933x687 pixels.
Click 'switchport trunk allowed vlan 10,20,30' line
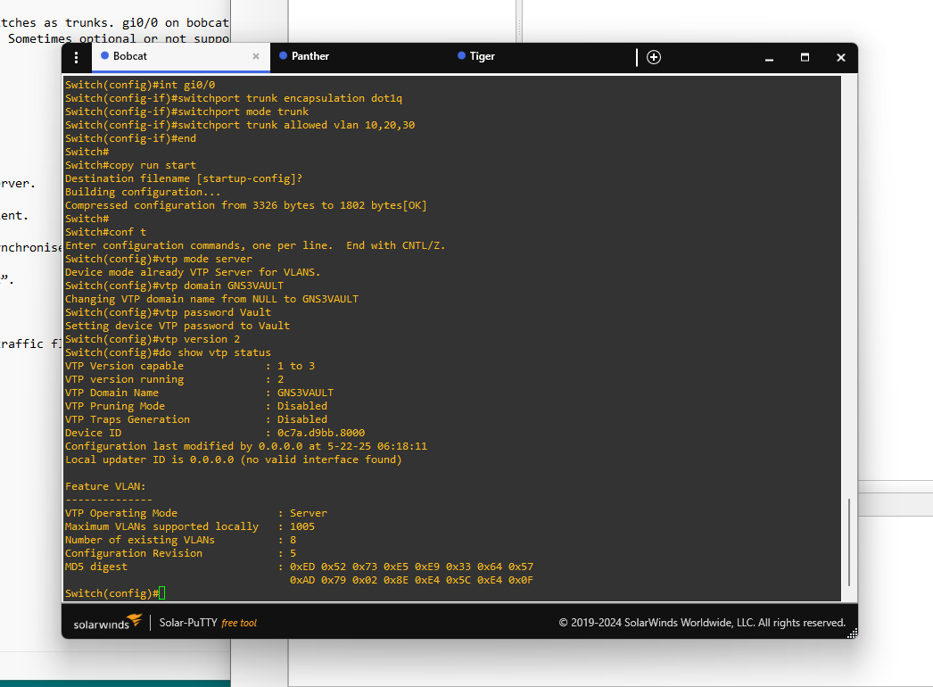(x=240, y=124)
